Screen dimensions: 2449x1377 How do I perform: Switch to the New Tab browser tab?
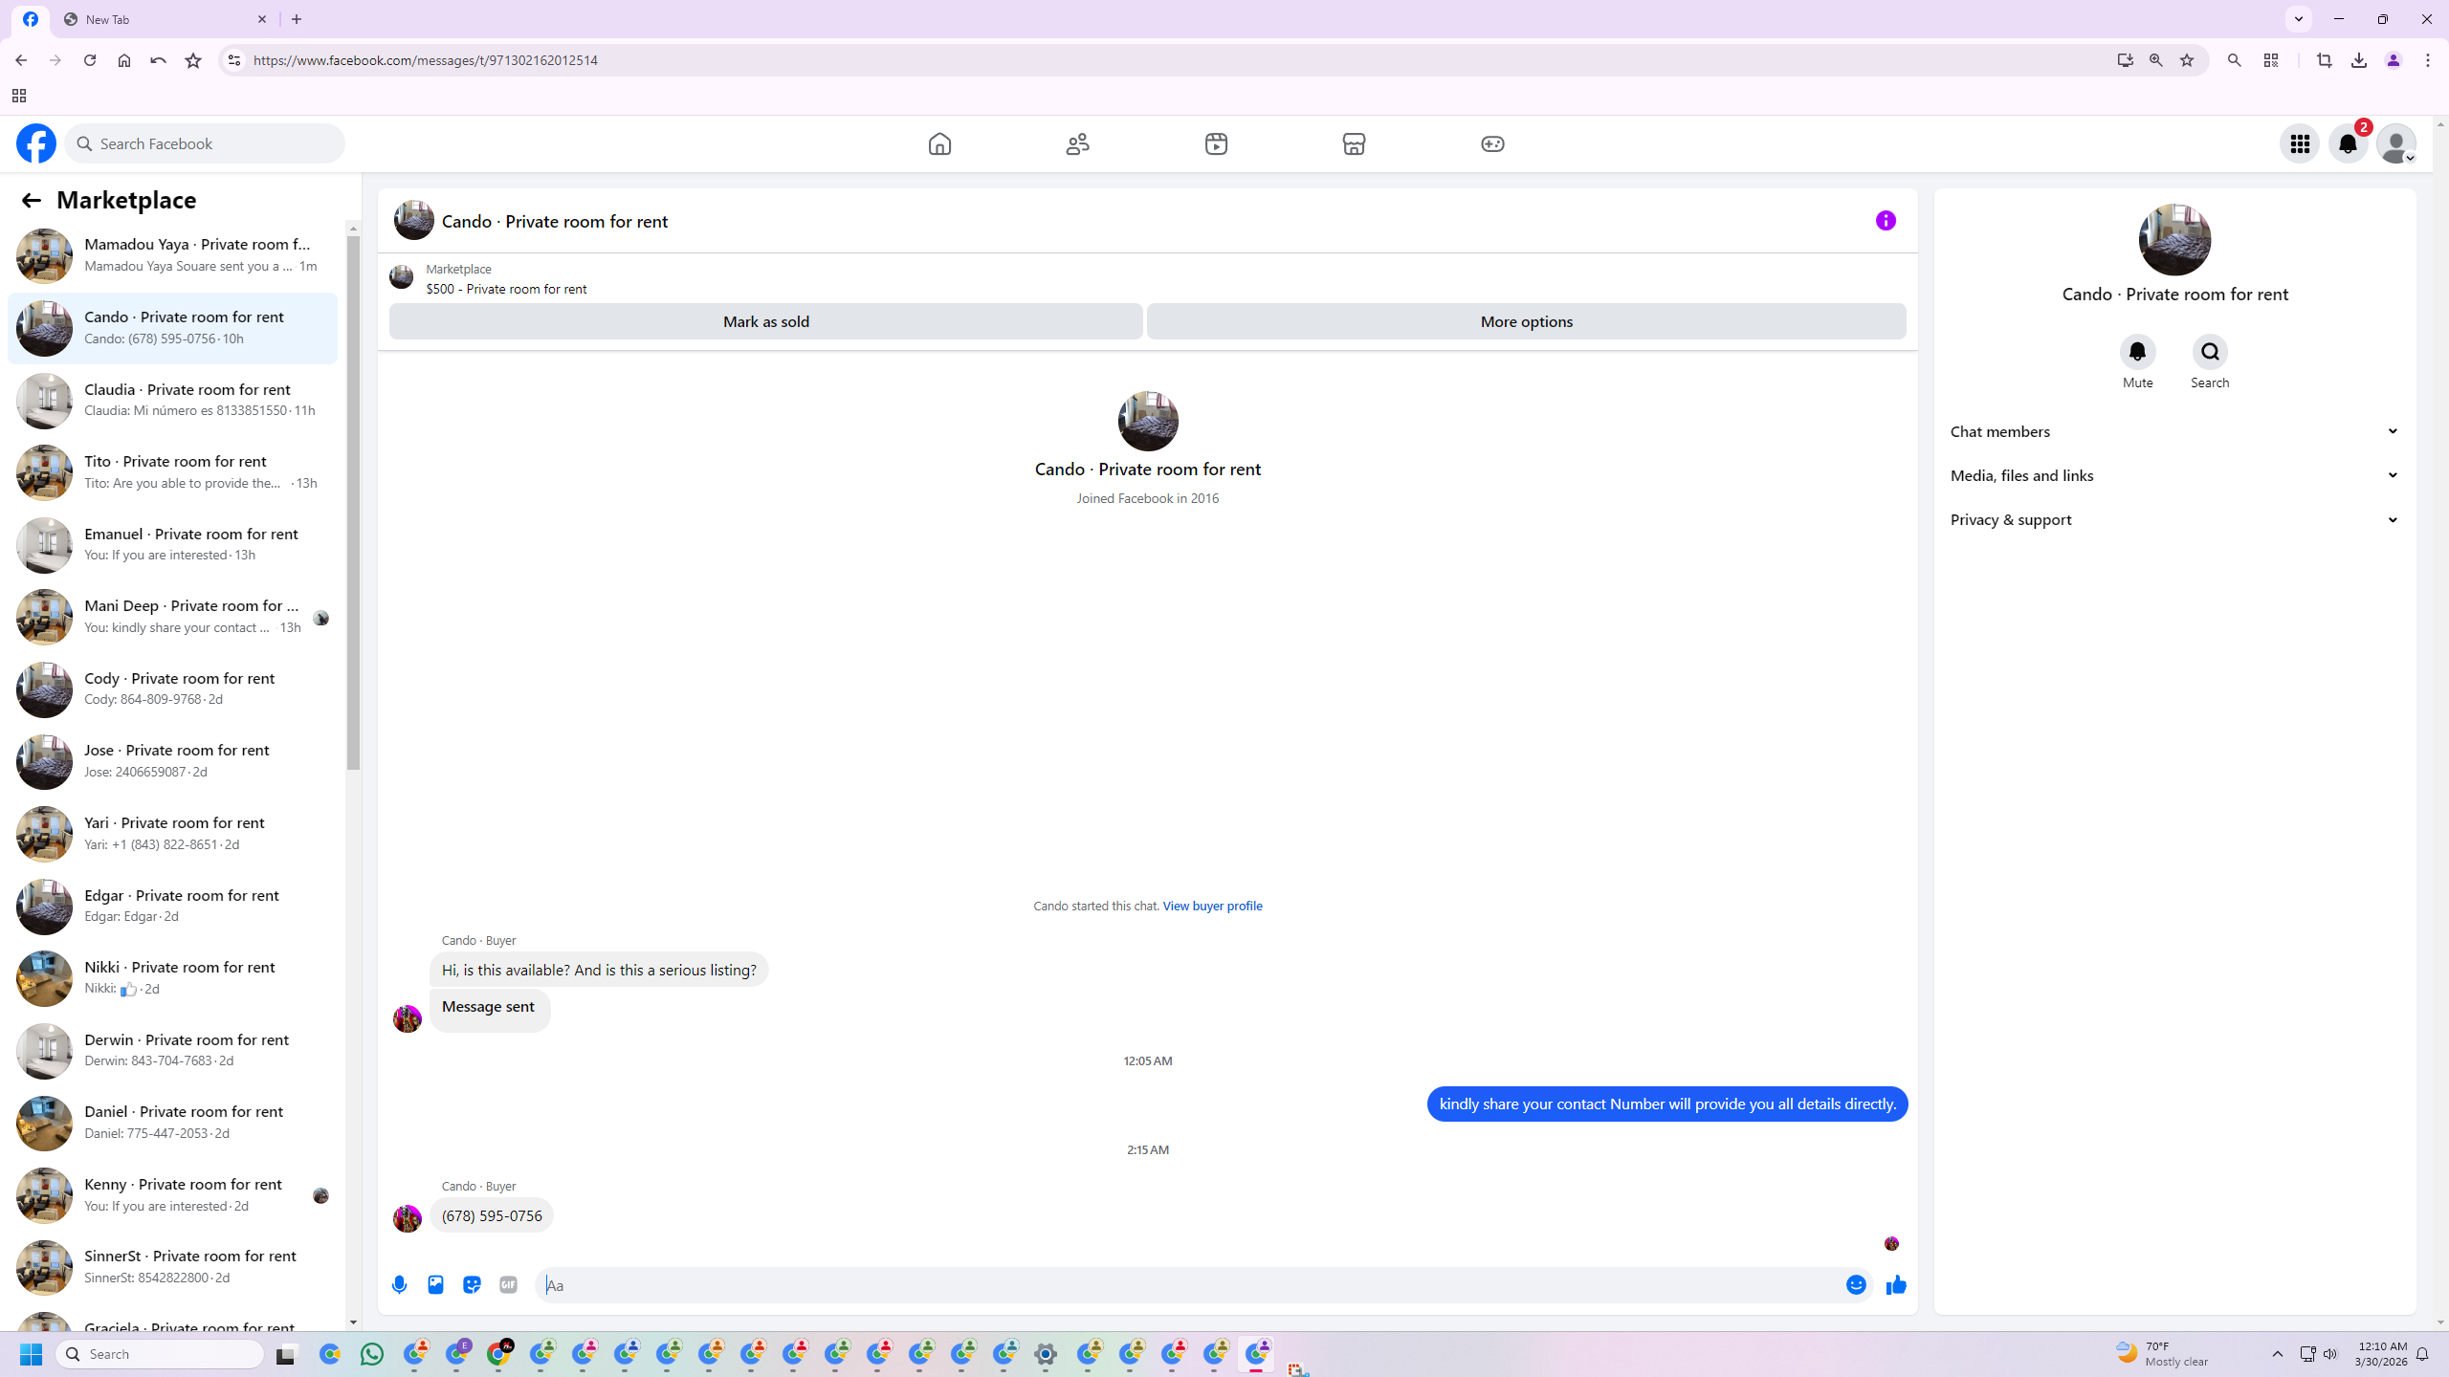click(166, 19)
